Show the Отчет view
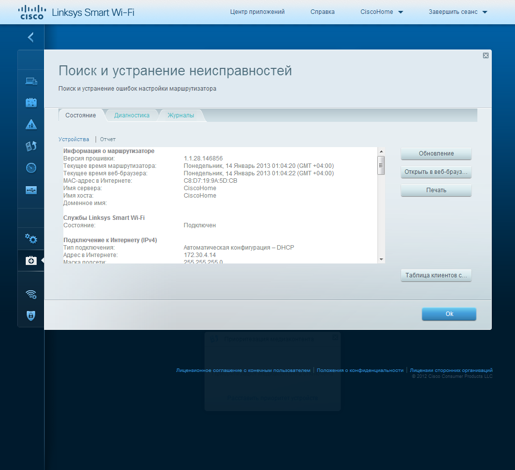Viewport: 515px width, 470px height. [x=108, y=139]
